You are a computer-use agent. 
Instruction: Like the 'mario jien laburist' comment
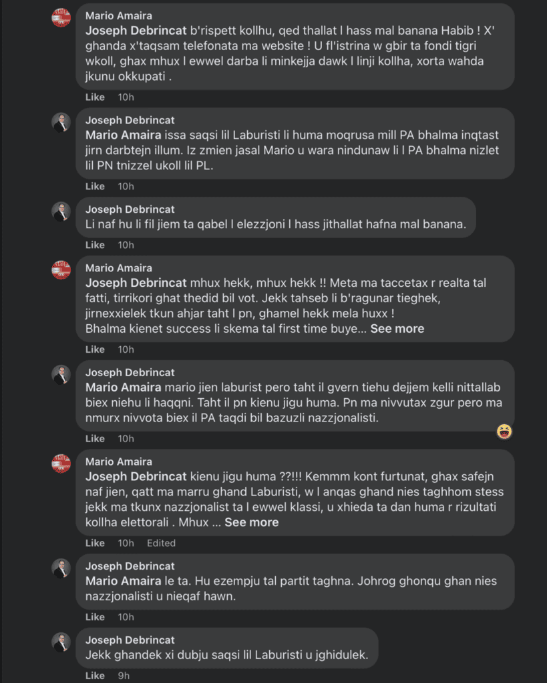coord(95,438)
